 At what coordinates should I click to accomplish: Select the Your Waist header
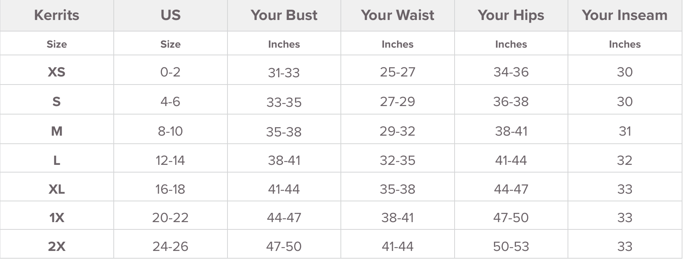tap(398, 15)
